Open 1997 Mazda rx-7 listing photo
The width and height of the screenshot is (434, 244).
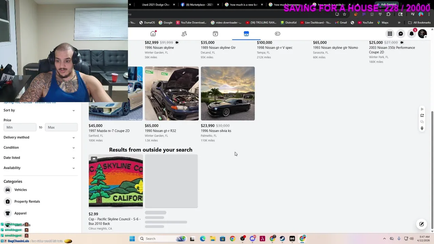click(x=116, y=94)
